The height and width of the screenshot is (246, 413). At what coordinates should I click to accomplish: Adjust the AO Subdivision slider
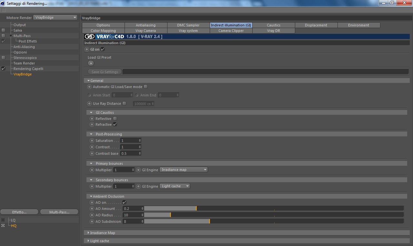(274, 221)
